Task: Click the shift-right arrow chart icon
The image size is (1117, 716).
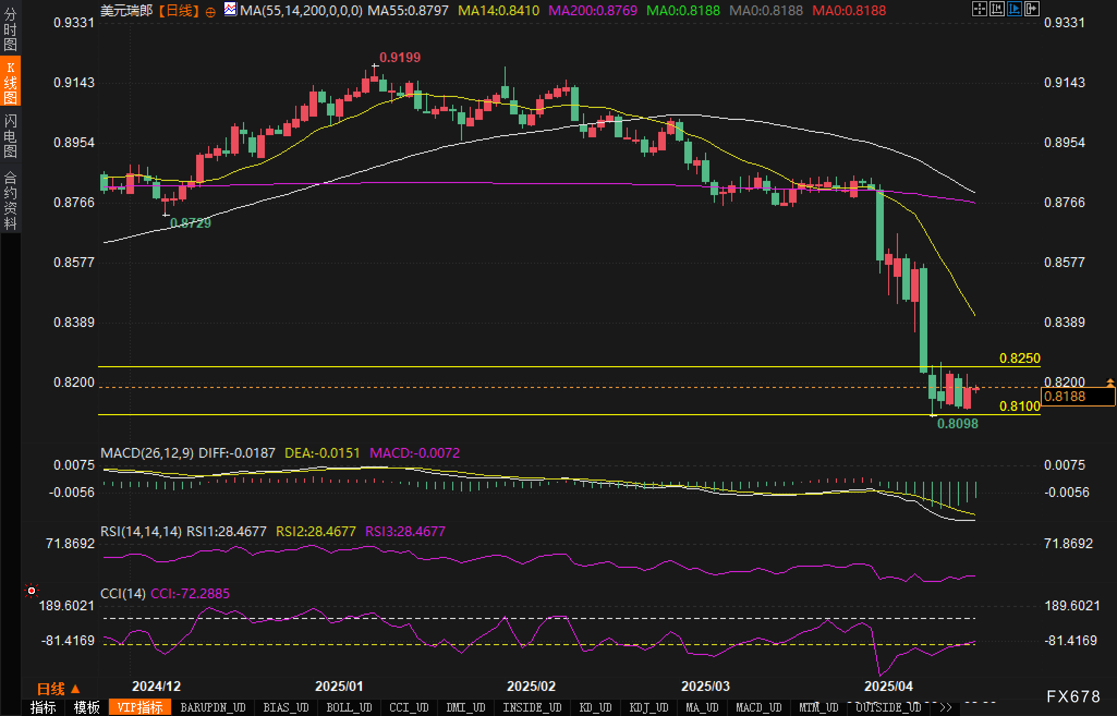Action: [1031, 9]
